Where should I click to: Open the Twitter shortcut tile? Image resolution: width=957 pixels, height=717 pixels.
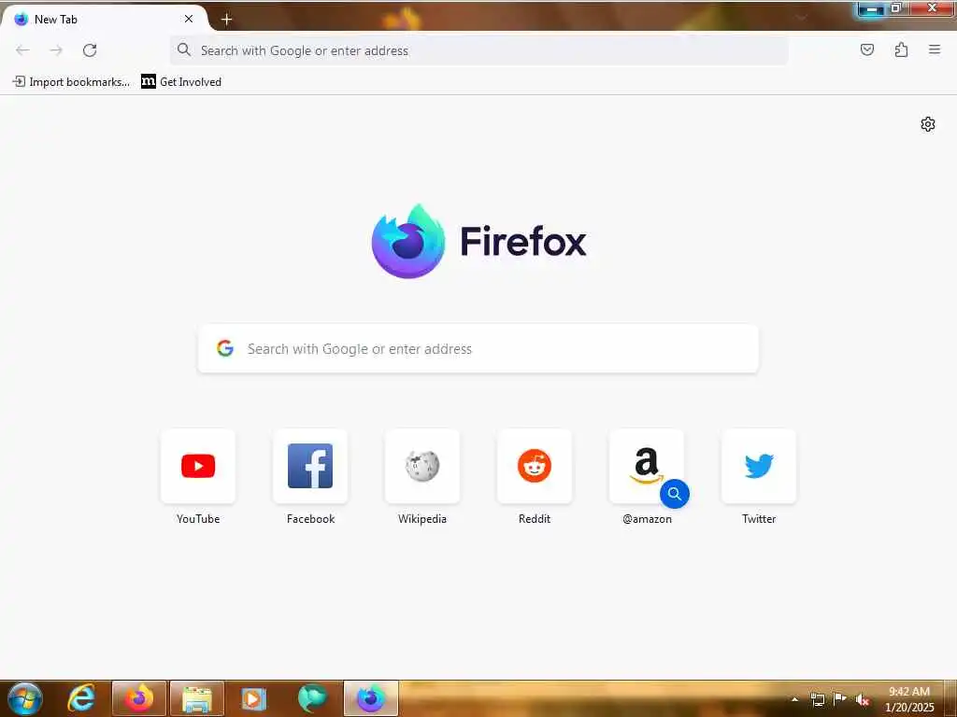759,467
